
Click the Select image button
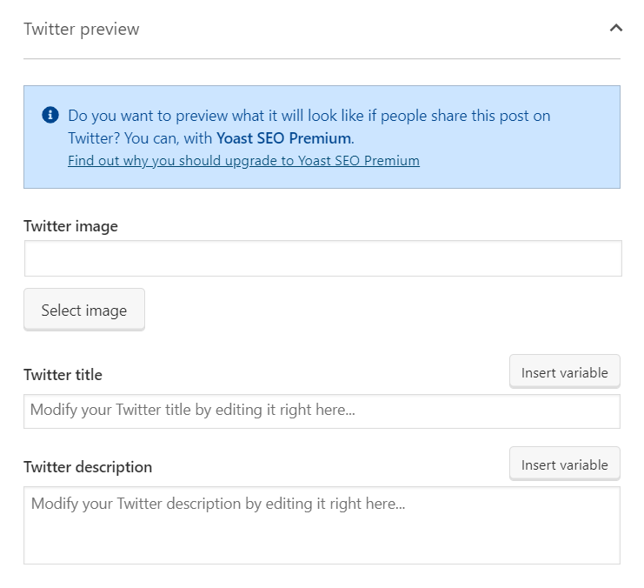click(84, 310)
